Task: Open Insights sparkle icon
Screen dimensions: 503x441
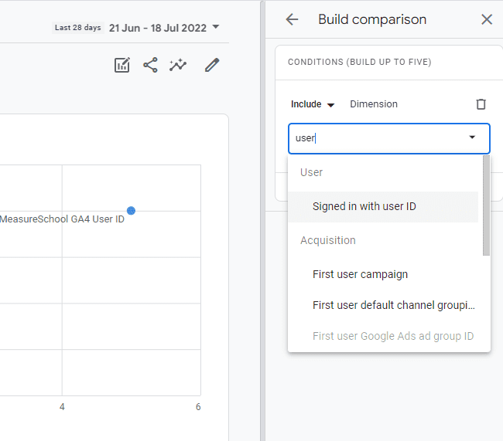Action: coord(178,65)
